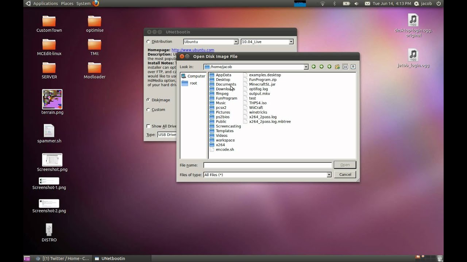Select the MCEdit-linux desktop folder

[x=49, y=47]
